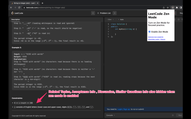Click the Run button
The width and height of the screenshot is (191, 119).
coord(180,115)
